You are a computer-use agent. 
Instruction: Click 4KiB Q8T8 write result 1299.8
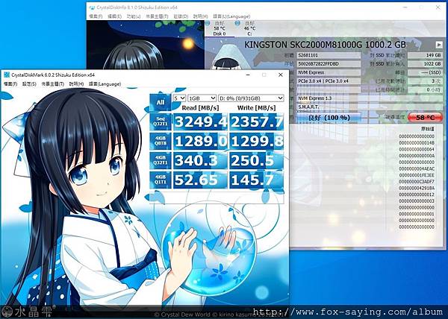coord(257,141)
